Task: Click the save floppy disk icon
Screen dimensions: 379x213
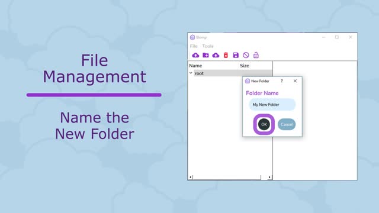Action: 236,55
